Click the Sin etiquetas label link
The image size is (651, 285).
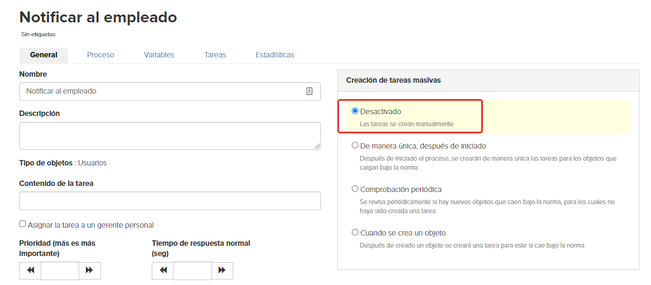point(38,34)
